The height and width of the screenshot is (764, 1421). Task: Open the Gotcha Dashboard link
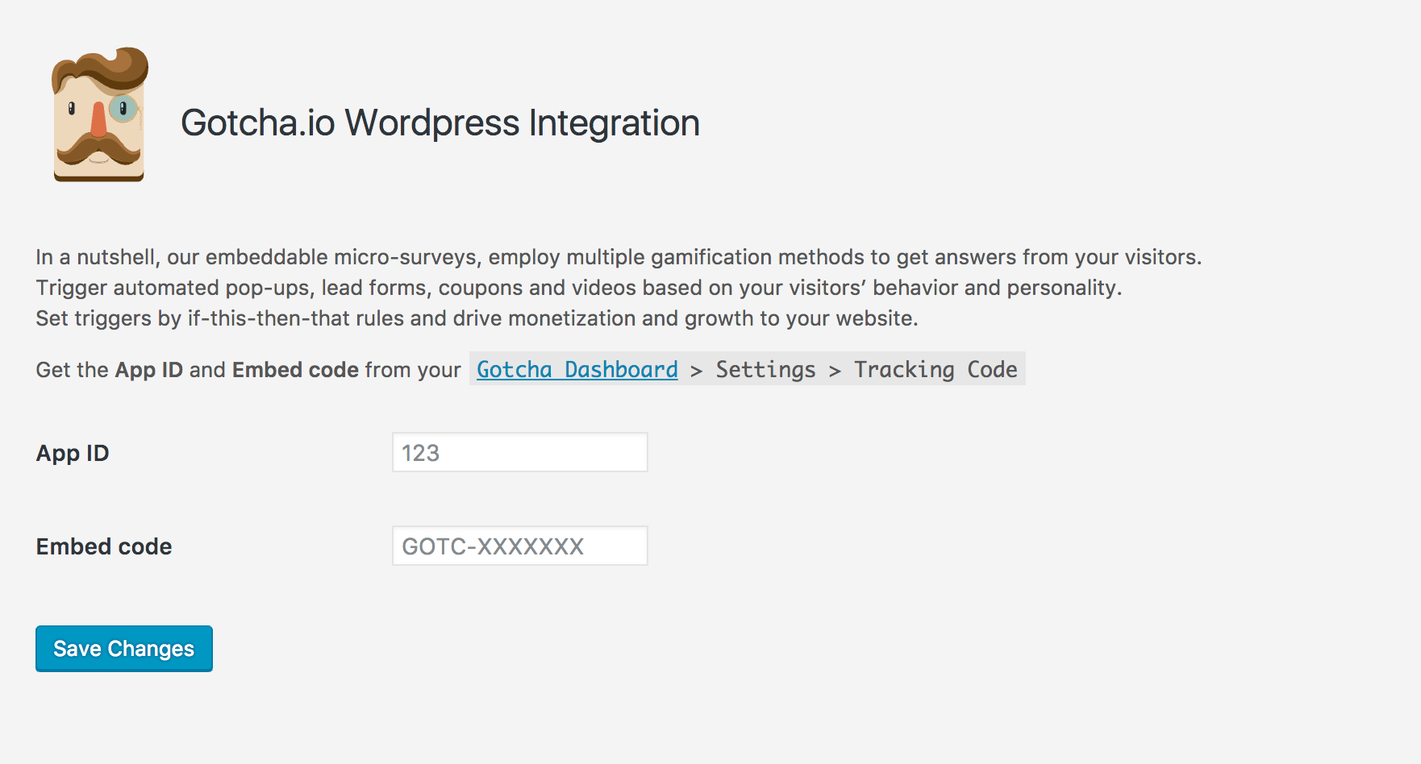pos(577,369)
